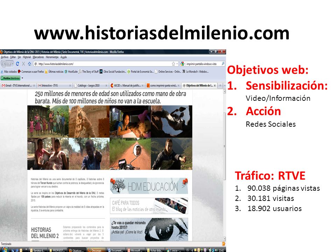The height and width of the screenshot is (252, 336).
Task: Start search with the magnifier icon
Action: 223,64
